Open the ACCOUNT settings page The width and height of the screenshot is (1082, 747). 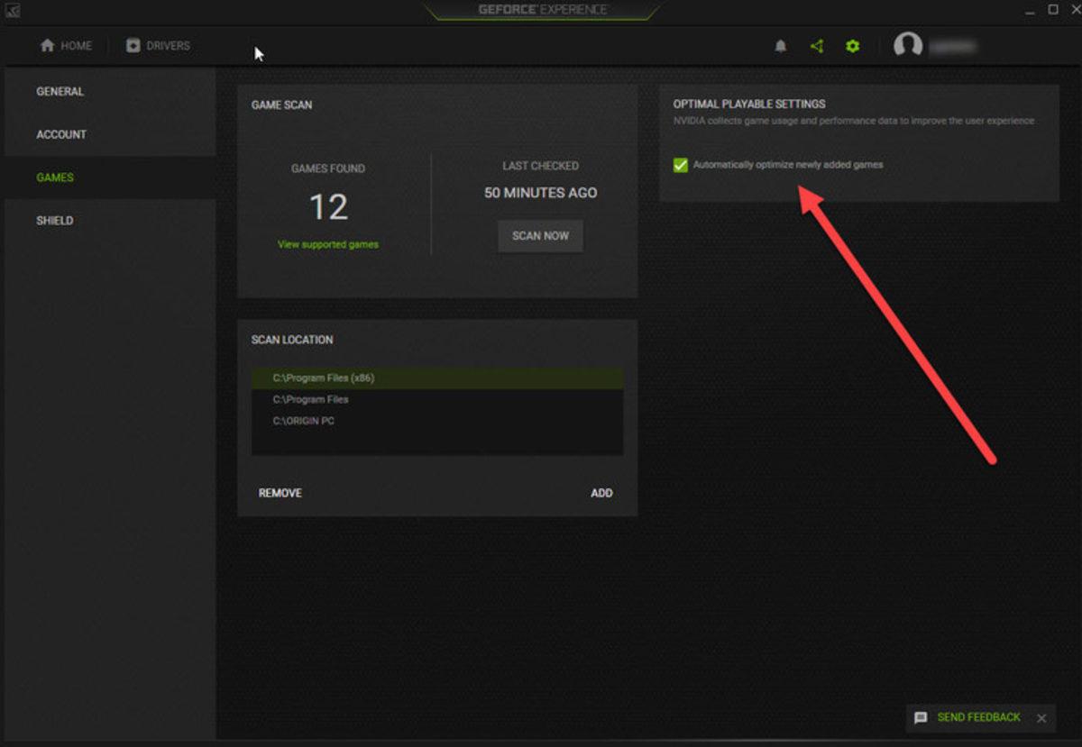click(x=60, y=134)
